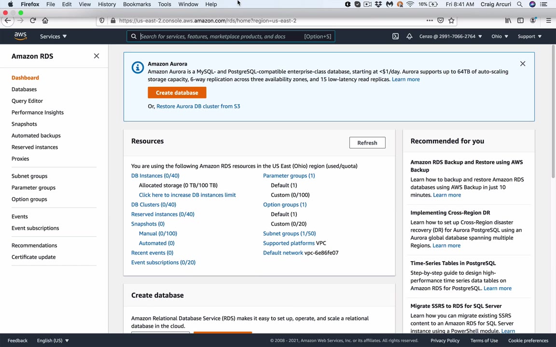Click the browser forward arrow
Viewport: 556px width, 347px height.
pos(21,21)
